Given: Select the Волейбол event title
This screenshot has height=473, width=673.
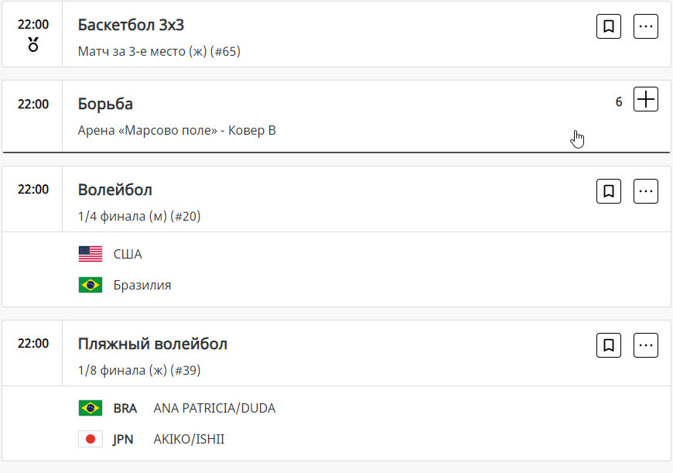Looking at the screenshot, I should pyautogui.click(x=115, y=190).
